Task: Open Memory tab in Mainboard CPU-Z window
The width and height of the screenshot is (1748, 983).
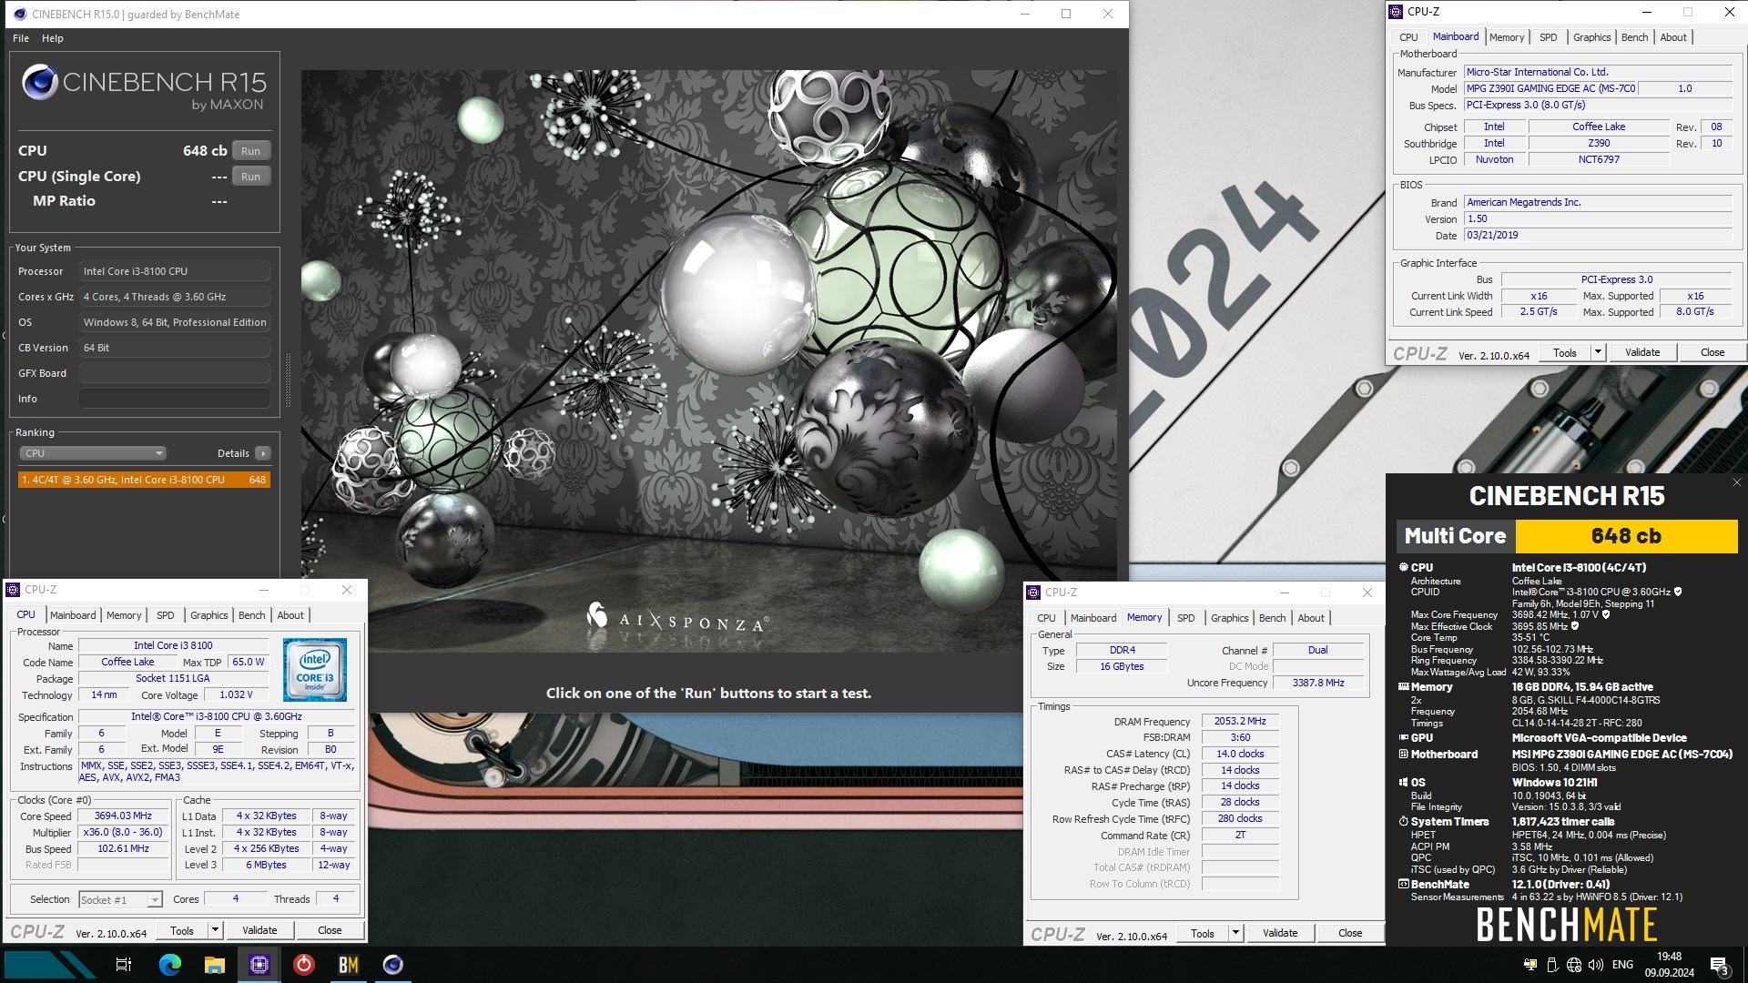Action: [x=1506, y=37]
